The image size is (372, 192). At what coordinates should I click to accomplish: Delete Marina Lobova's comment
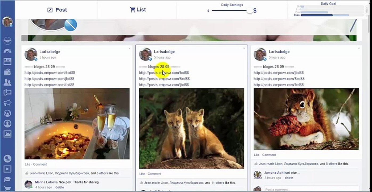click(x=60, y=187)
